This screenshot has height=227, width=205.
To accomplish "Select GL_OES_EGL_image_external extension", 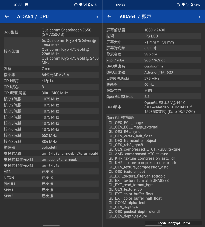I will pos(134,127).
